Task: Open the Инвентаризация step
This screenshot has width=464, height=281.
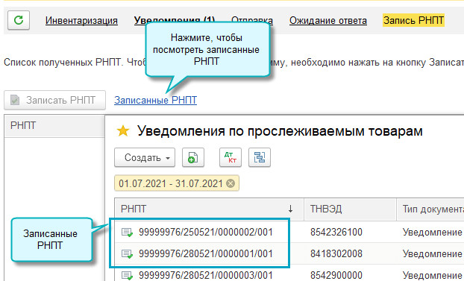Action: (81, 20)
